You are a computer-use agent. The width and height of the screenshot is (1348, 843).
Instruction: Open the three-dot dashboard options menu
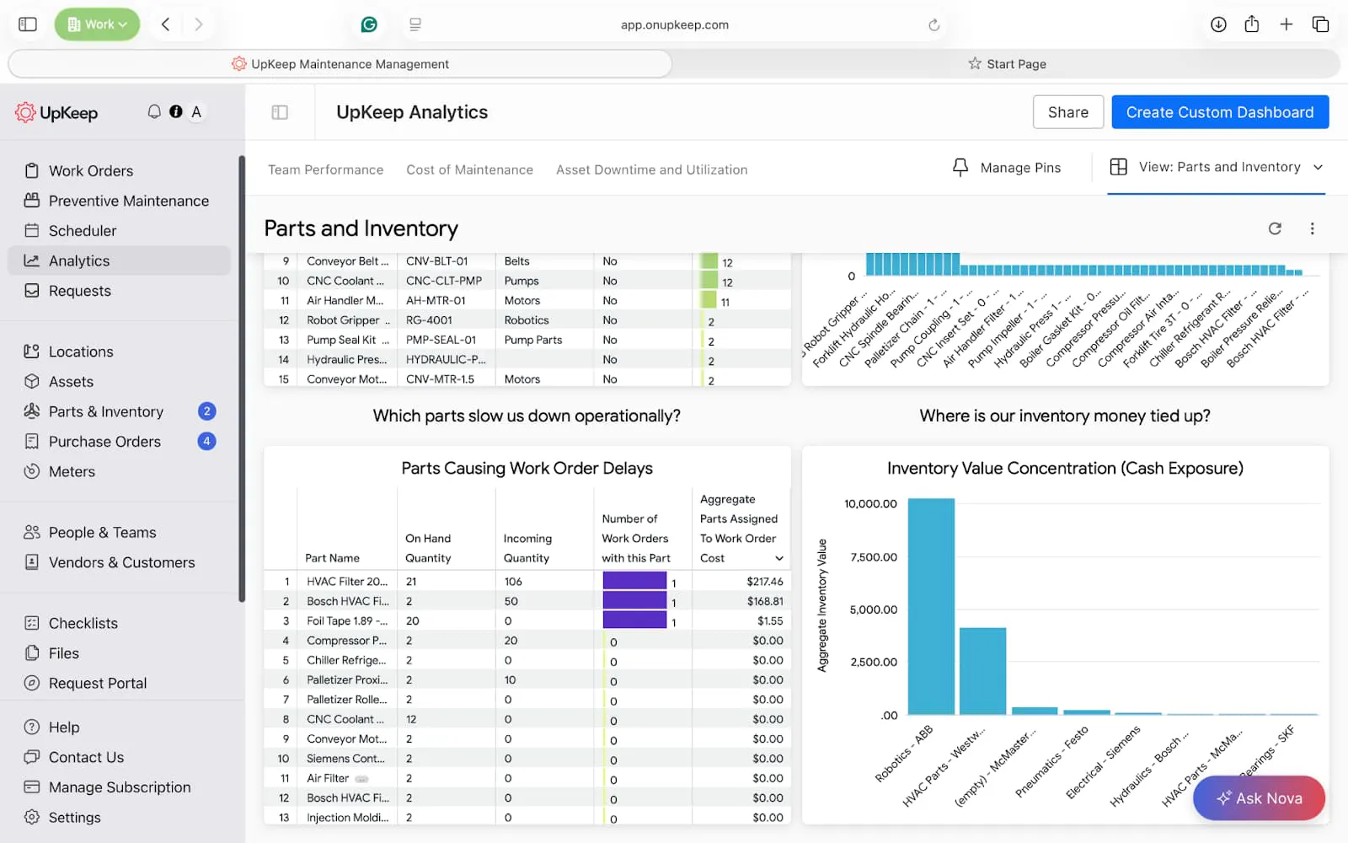click(x=1312, y=228)
